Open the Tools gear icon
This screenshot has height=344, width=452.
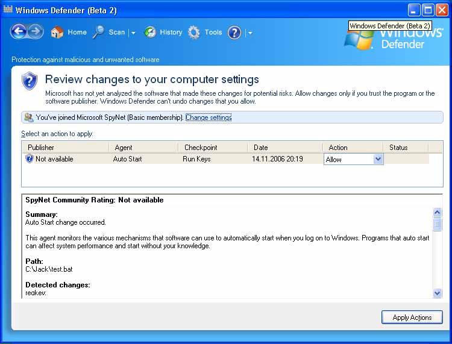[x=193, y=33]
